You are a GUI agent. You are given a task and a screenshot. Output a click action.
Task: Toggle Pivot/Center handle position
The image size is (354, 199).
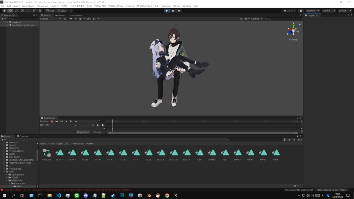click(50, 11)
